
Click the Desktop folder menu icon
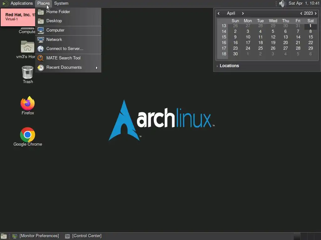pyautogui.click(x=41, y=21)
